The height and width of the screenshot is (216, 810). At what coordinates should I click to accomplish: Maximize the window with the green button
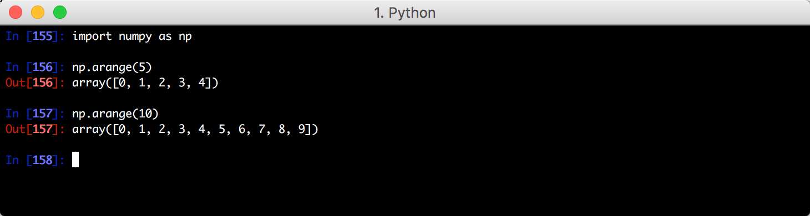[59, 12]
